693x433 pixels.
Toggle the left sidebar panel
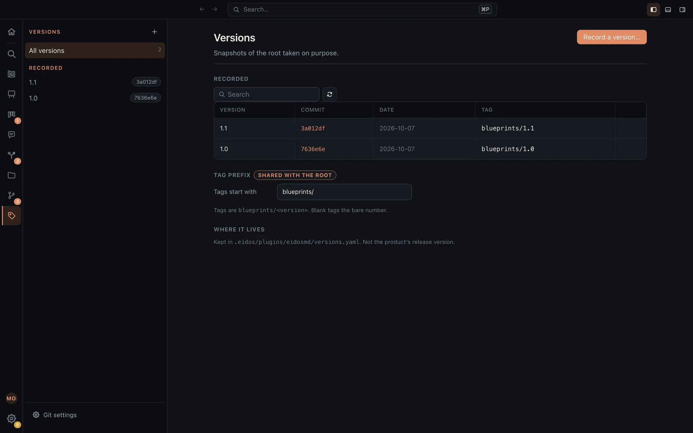pyautogui.click(x=653, y=10)
